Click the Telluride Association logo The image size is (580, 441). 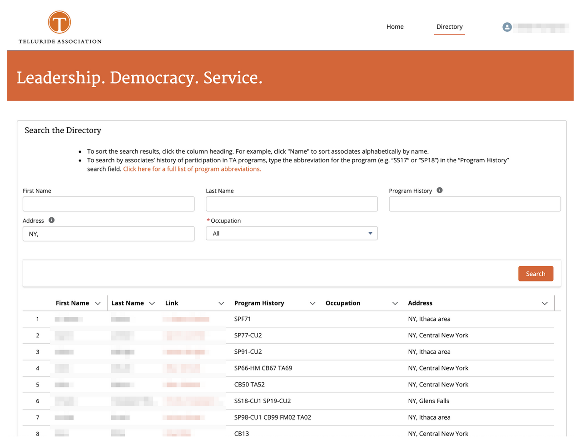(x=59, y=27)
